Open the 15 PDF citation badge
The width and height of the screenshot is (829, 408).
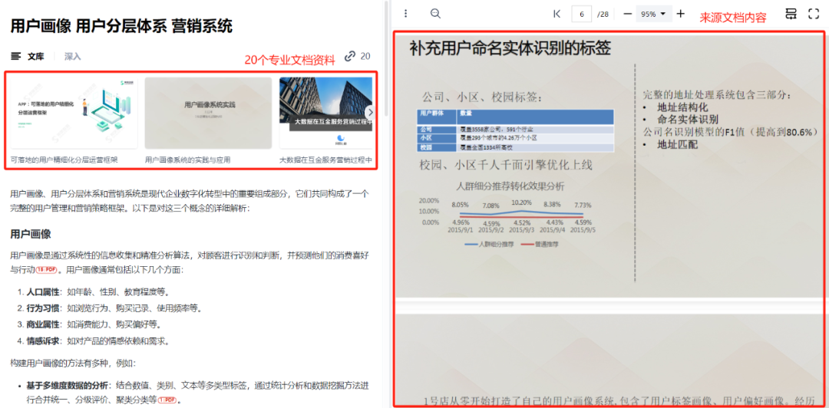click(x=48, y=270)
